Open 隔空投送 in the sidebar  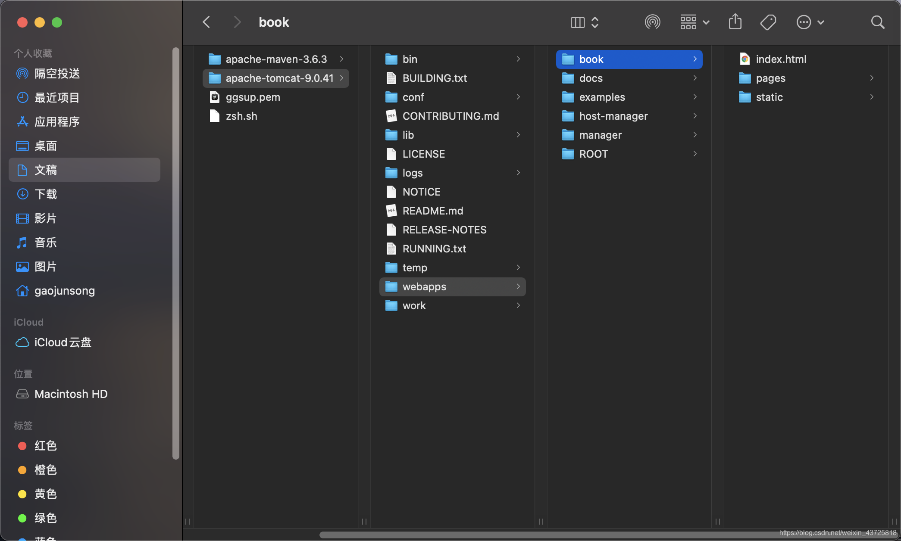[x=84, y=73]
